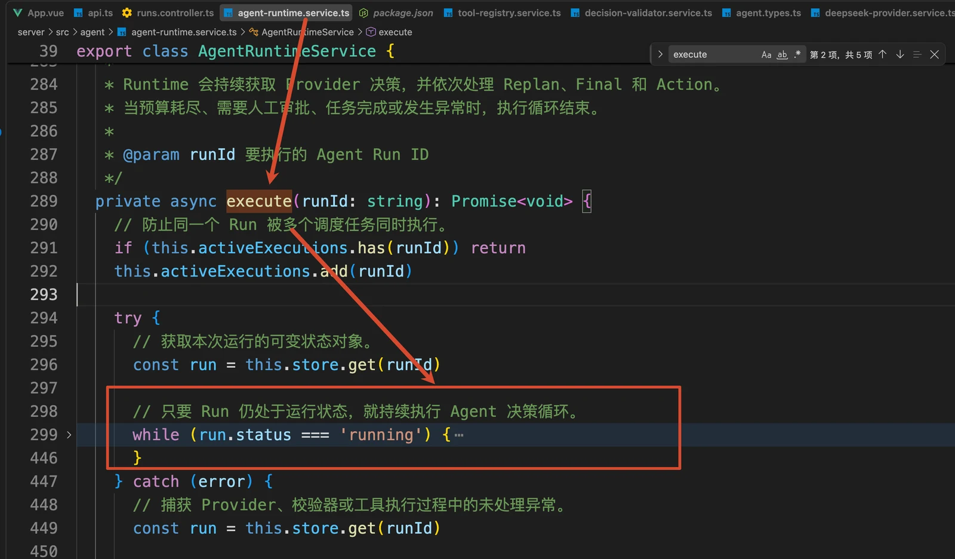Click 'Promise<void>' return type
This screenshot has height=559, width=955.
click(512, 201)
